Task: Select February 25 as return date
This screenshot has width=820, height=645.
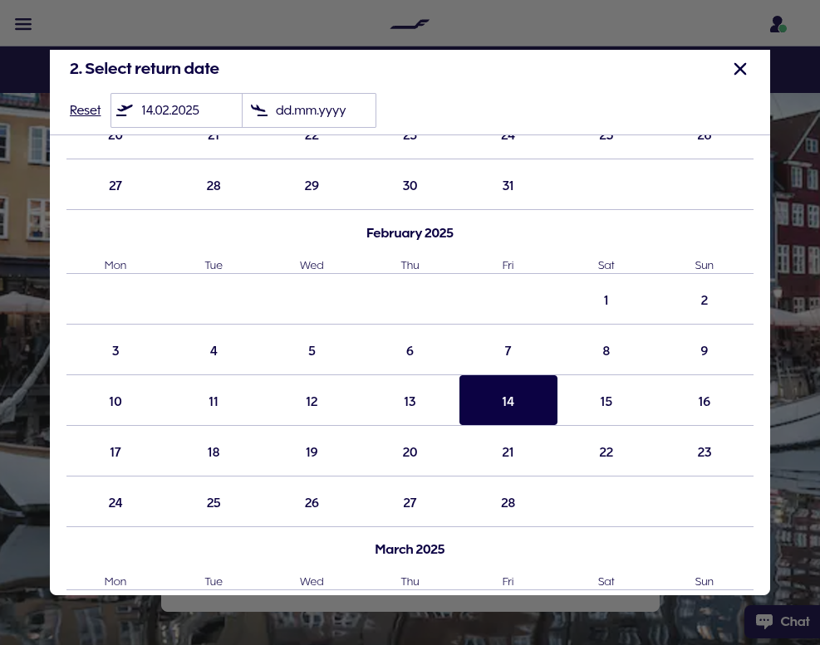Action: [214, 503]
